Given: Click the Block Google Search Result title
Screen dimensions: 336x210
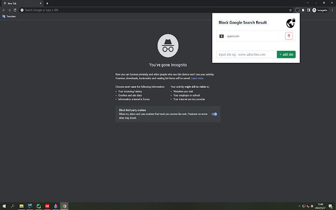Looking at the screenshot, I should 243,23.
